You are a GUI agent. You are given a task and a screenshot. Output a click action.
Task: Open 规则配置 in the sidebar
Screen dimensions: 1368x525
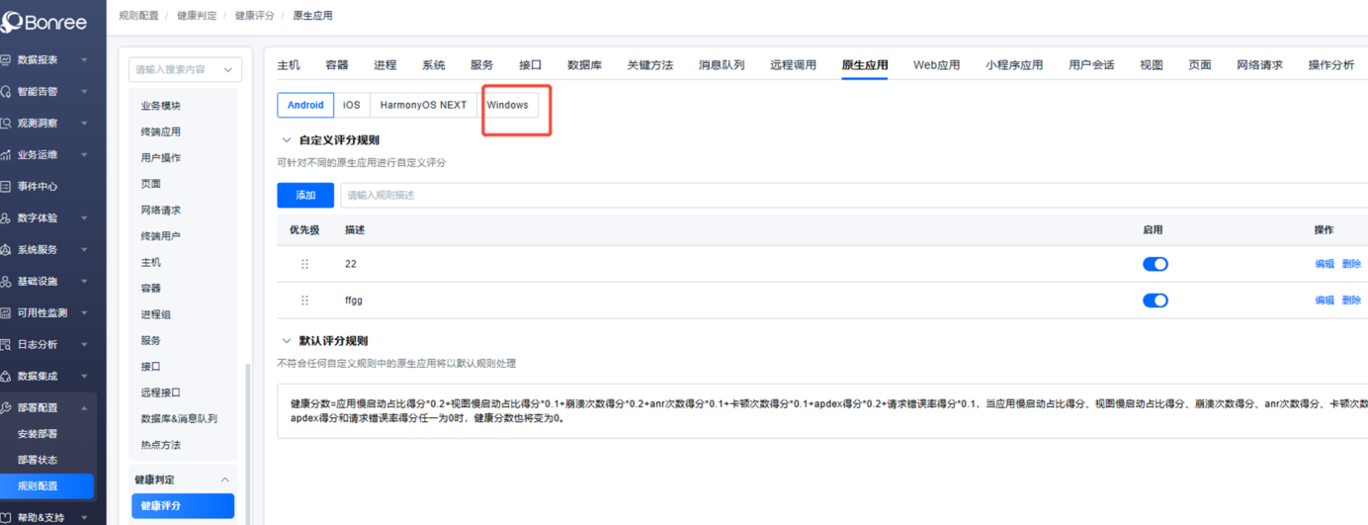[46, 486]
